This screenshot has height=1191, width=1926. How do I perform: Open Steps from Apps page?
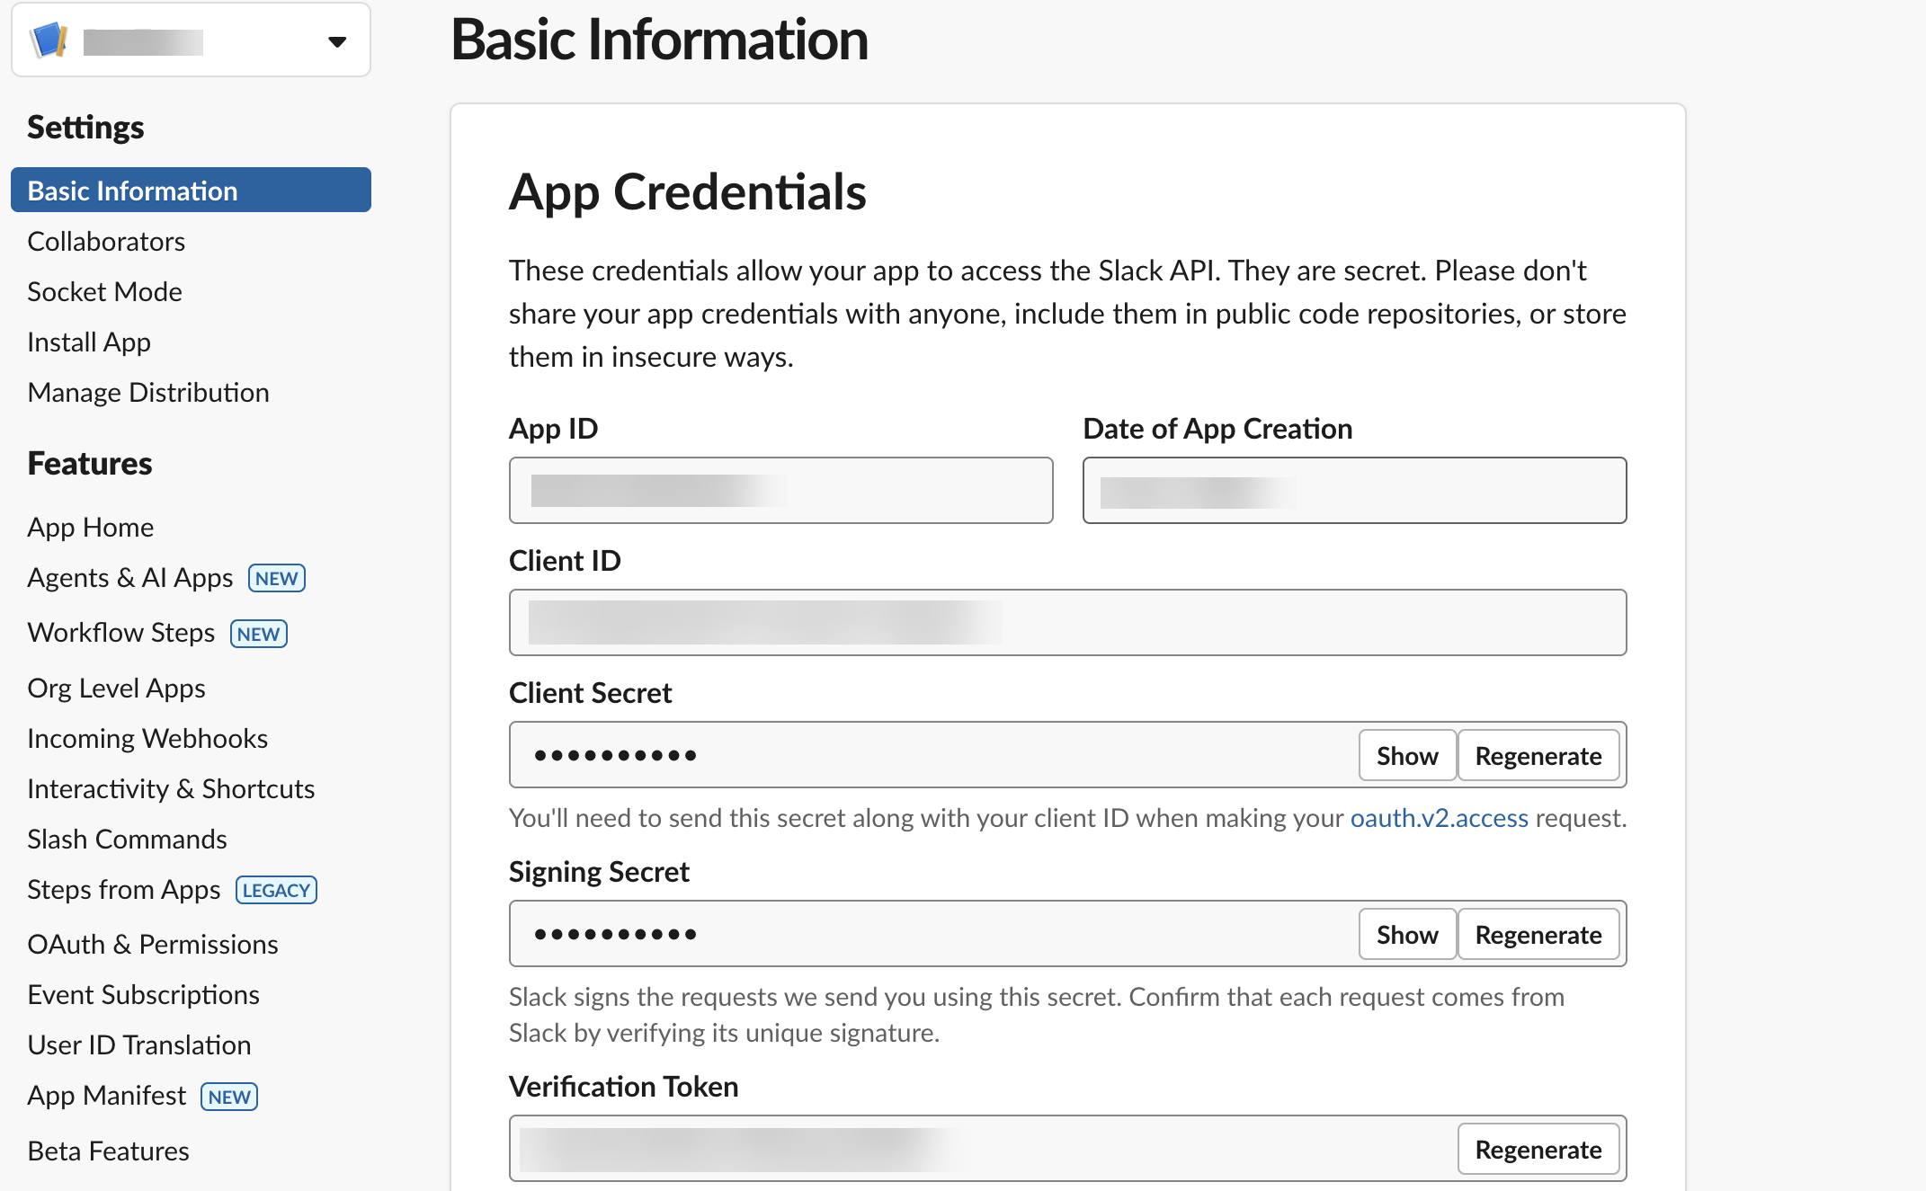coord(124,889)
